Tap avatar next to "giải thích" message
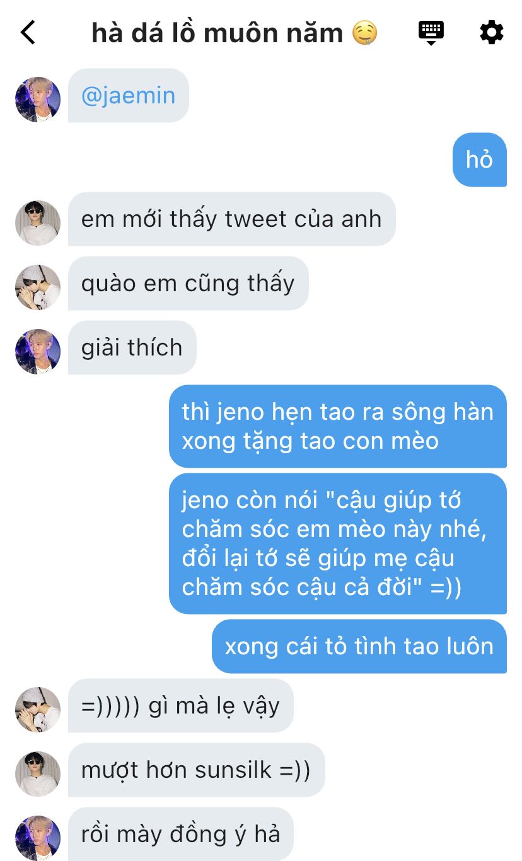 click(38, 352)
